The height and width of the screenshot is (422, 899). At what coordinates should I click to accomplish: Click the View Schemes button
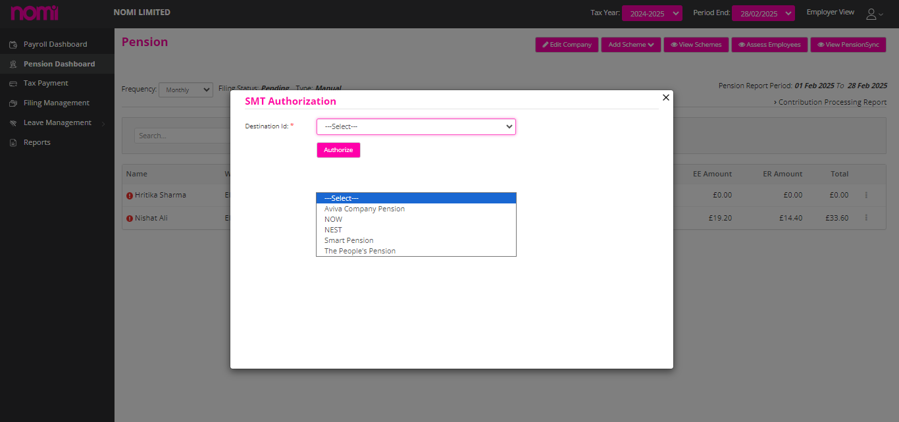click(x=696, y=45)
